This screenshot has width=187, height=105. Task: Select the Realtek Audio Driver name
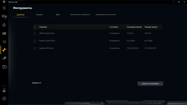pyautogui.click(x=47, y=41)
